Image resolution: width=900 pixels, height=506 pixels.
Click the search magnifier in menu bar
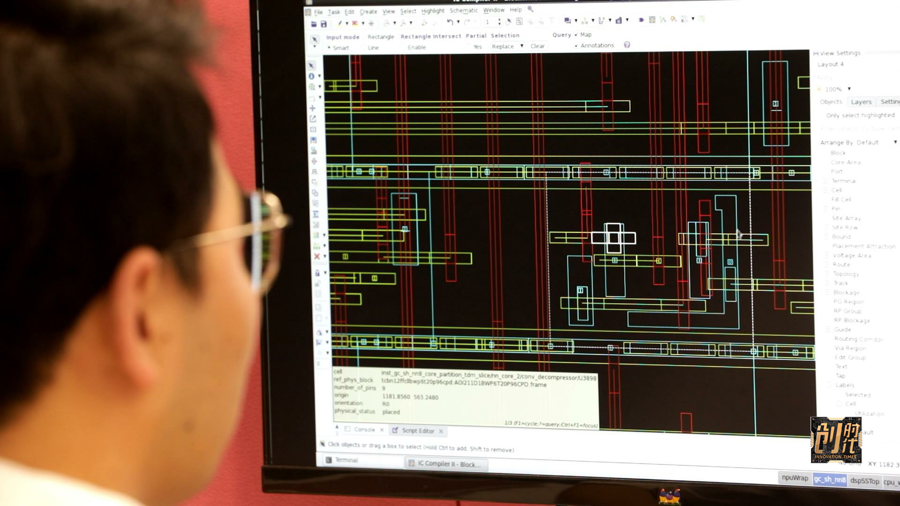531,9
